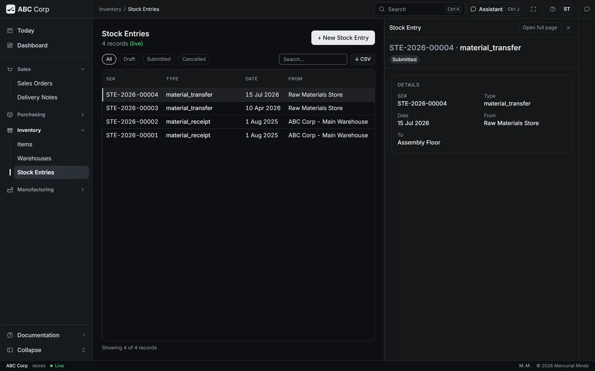
Task: Open the Assistant button
Action: coord(496,9)
